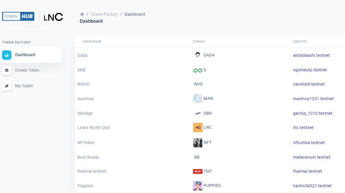345x193 pixels.
Task: Click the Token-Factory breadcrumb link
Action: (x=104, y=14)
